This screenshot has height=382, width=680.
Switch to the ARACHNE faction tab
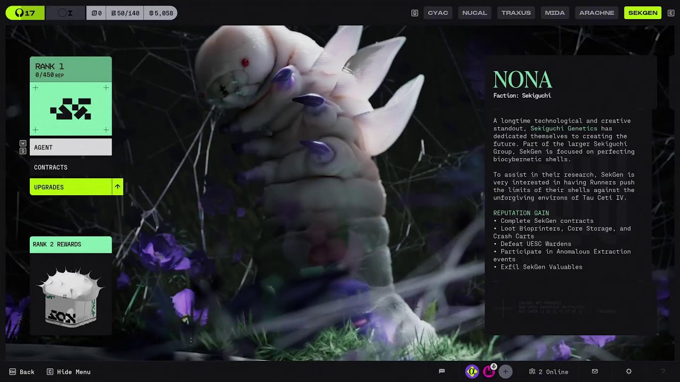[x=597, y=13]
